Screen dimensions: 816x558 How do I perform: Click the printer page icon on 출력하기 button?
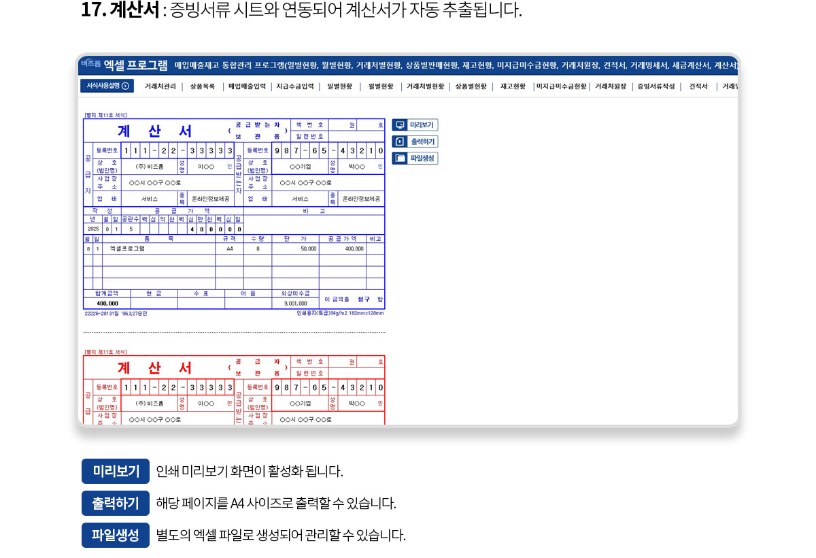tap(400, 142)
